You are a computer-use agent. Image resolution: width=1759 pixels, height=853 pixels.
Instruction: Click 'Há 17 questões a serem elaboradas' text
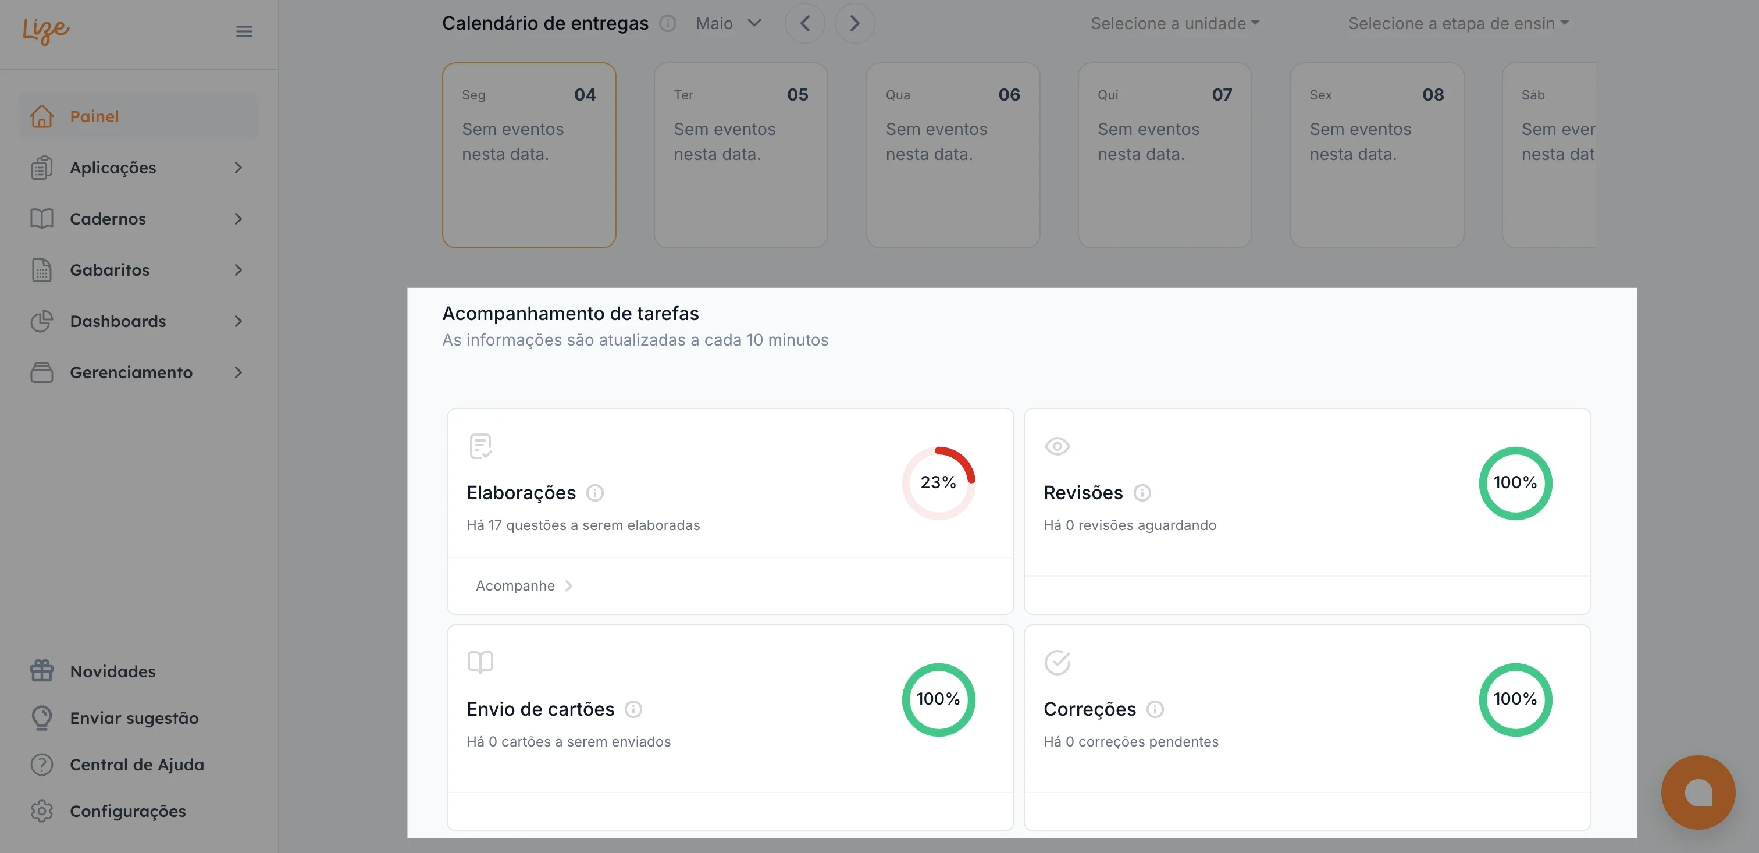pyautogui.click(x=583, y=524)
